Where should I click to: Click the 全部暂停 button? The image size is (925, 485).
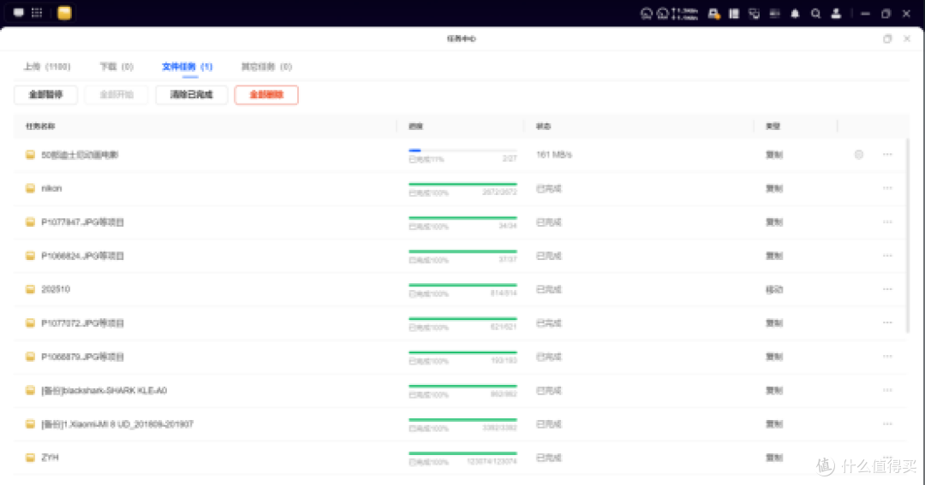pos(45,94)
